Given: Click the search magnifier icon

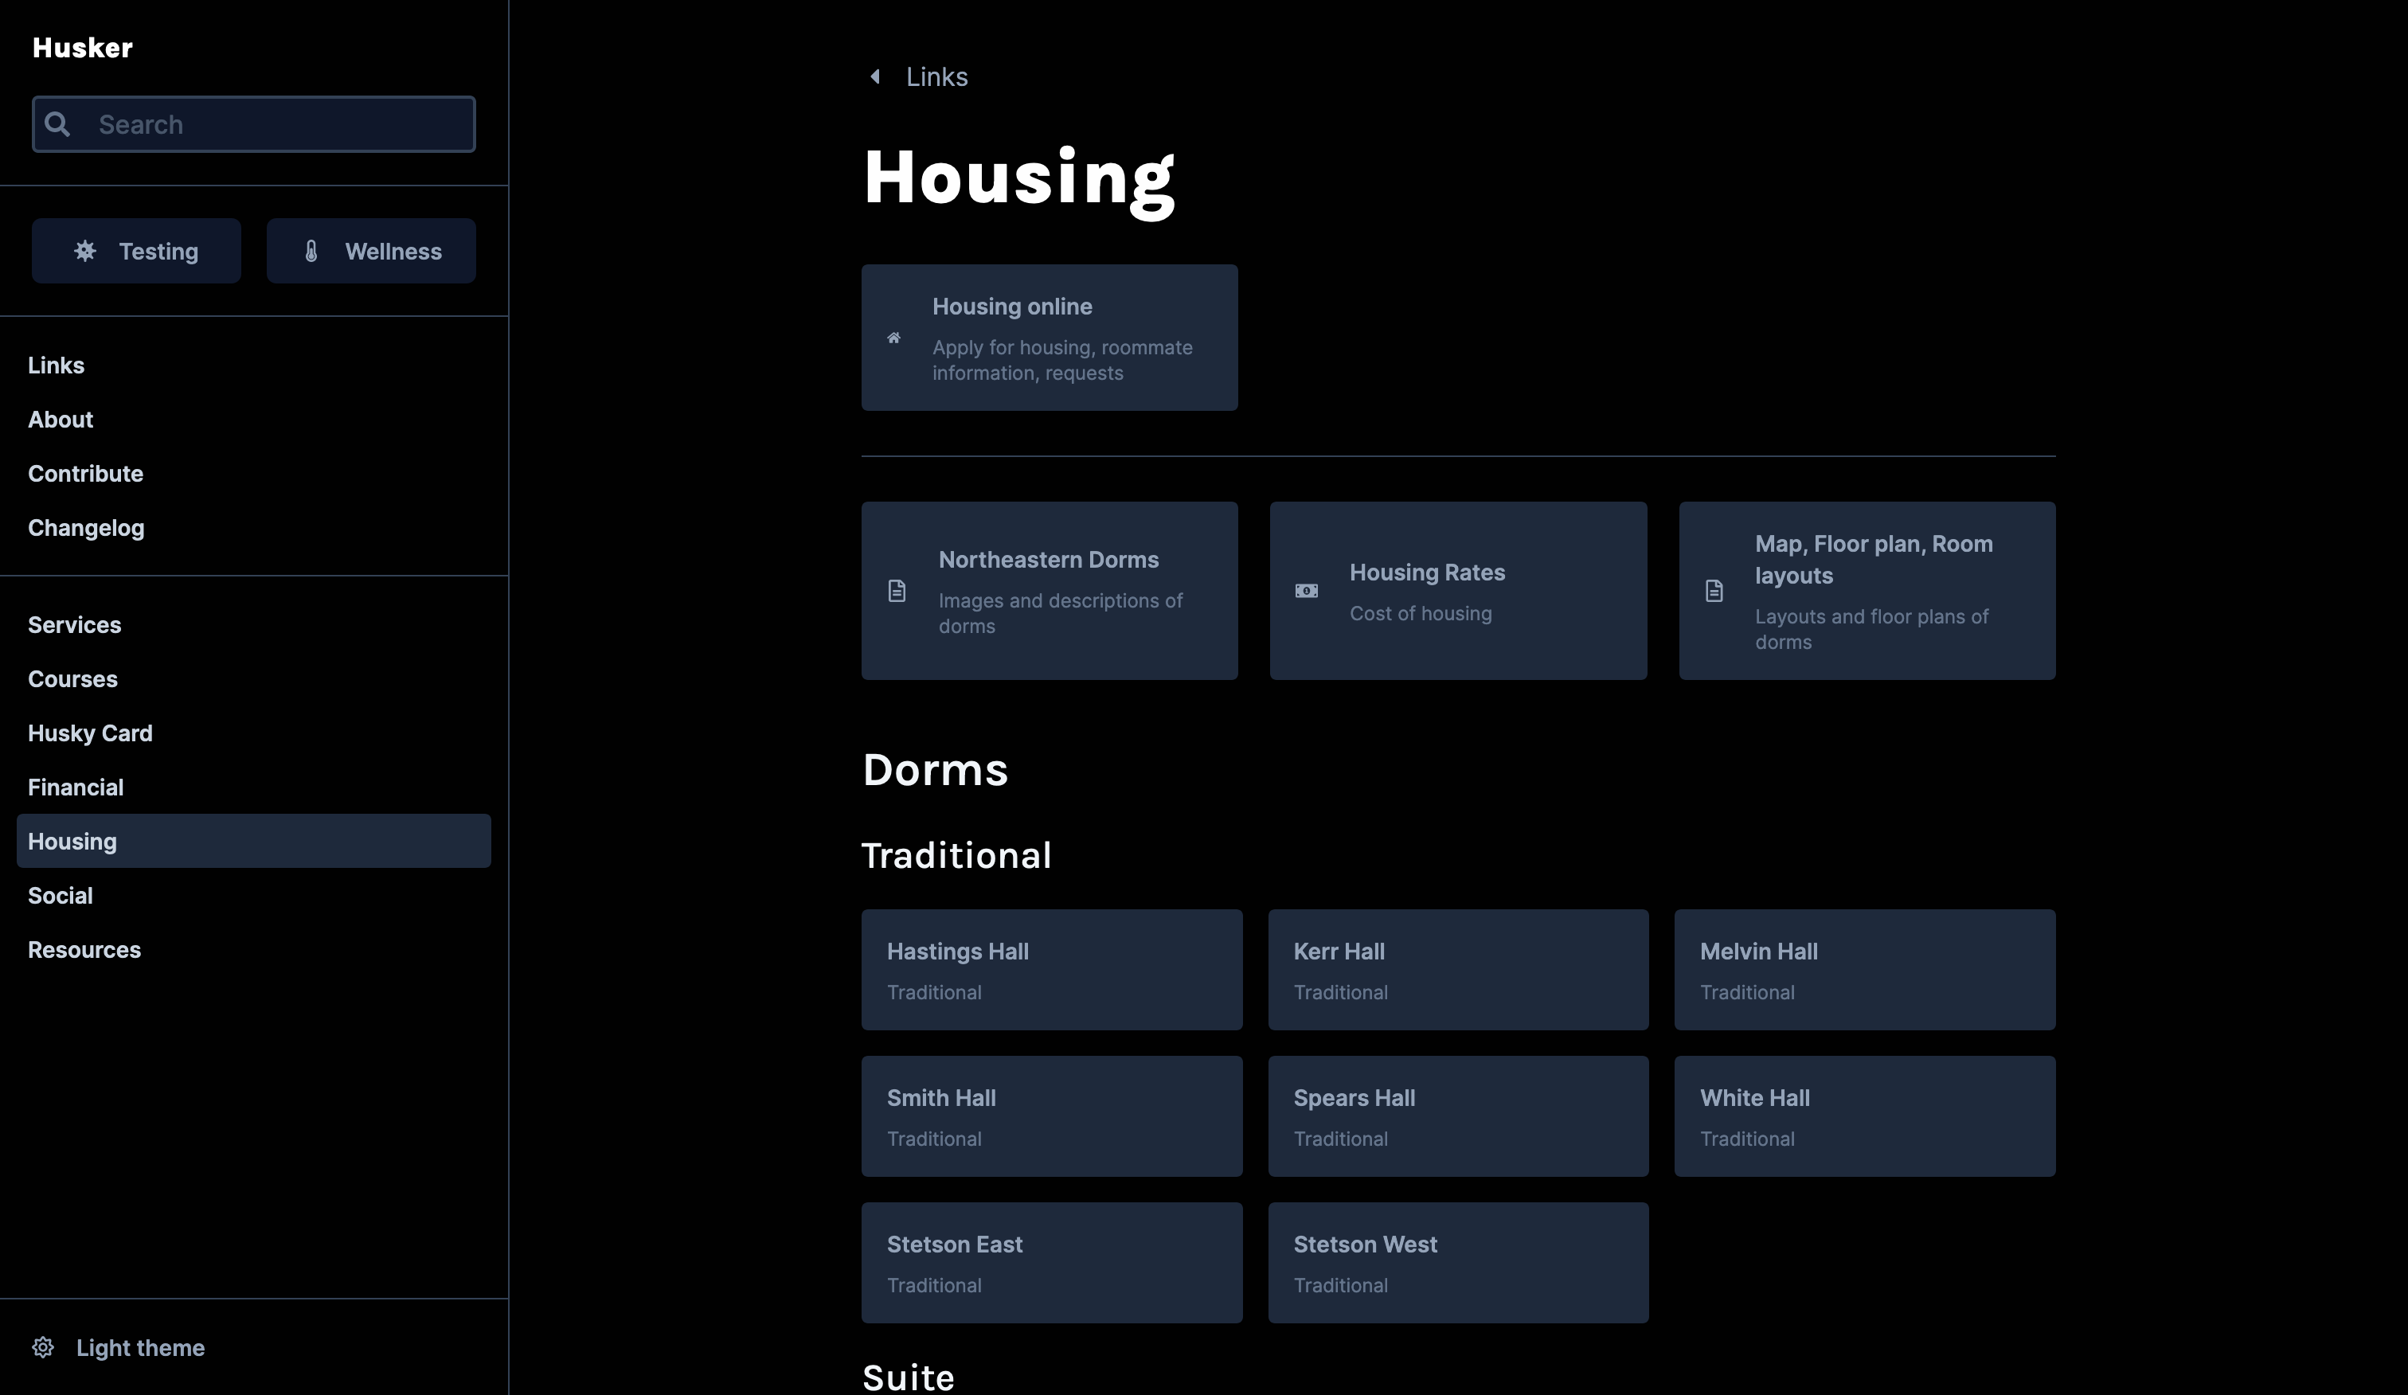Looking at the screenshot, I should pos(57,123).
